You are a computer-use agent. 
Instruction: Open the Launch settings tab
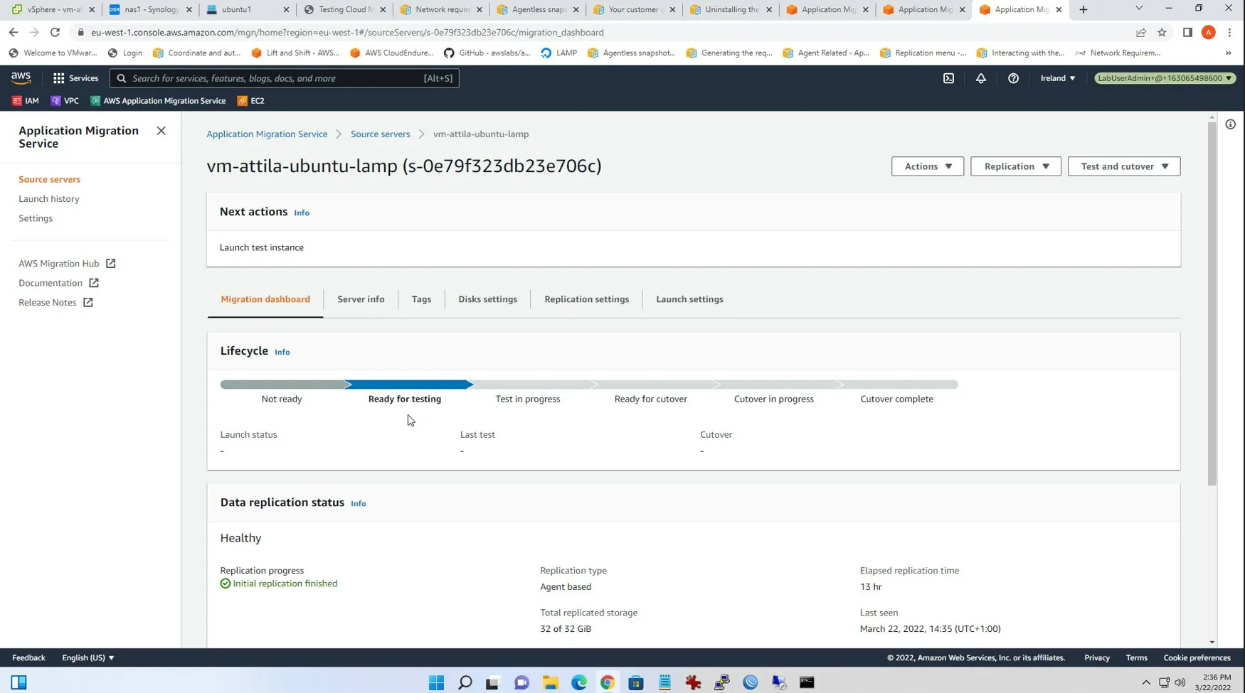(689, 299)
